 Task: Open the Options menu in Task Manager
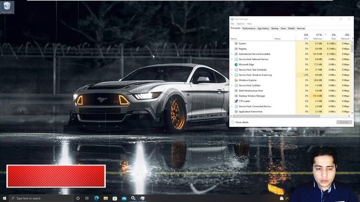click(240, 24)
